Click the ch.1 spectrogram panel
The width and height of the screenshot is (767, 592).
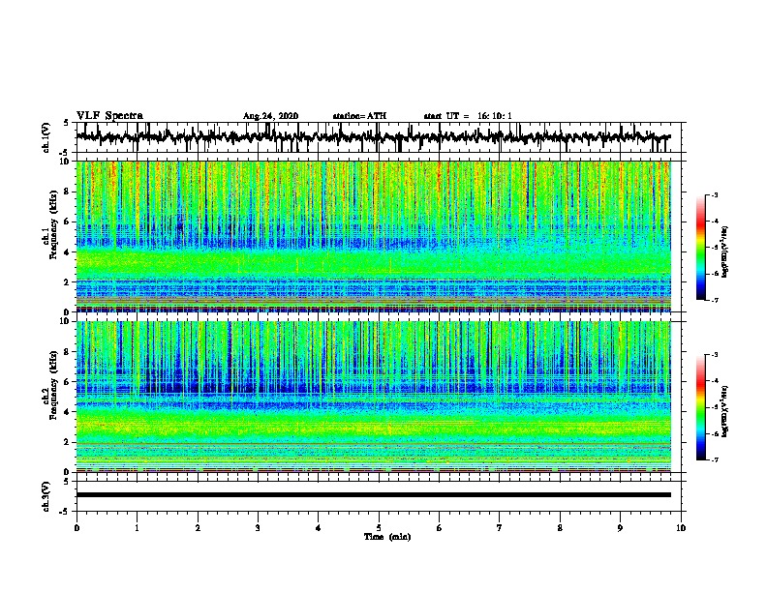[373, 236]
